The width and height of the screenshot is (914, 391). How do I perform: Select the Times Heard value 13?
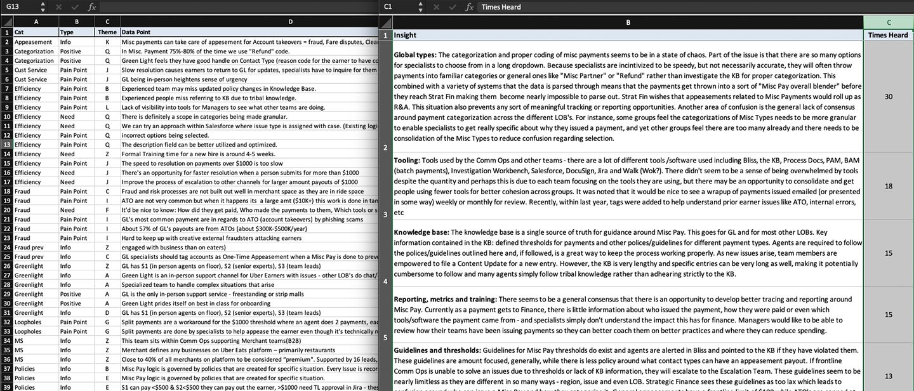889,366
